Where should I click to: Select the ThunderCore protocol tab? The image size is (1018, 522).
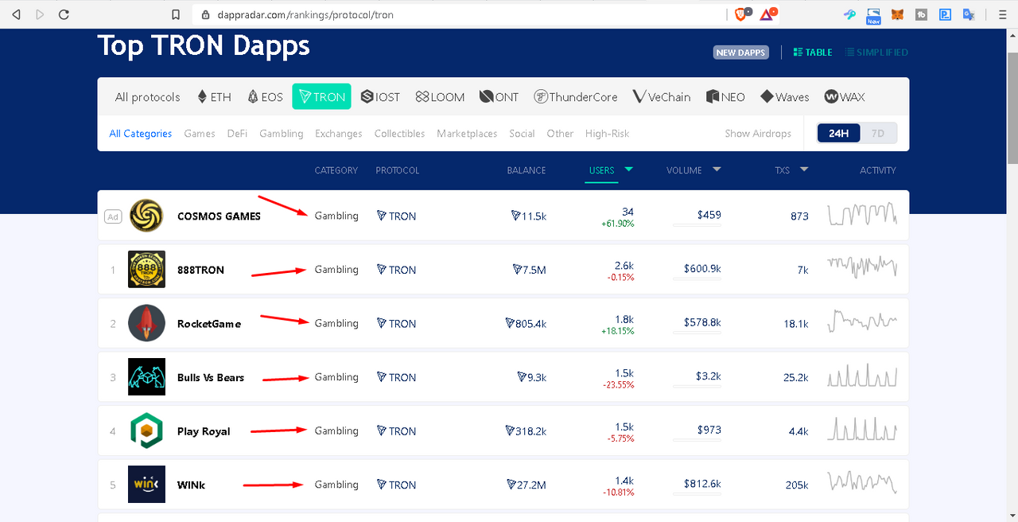[576, 97]
